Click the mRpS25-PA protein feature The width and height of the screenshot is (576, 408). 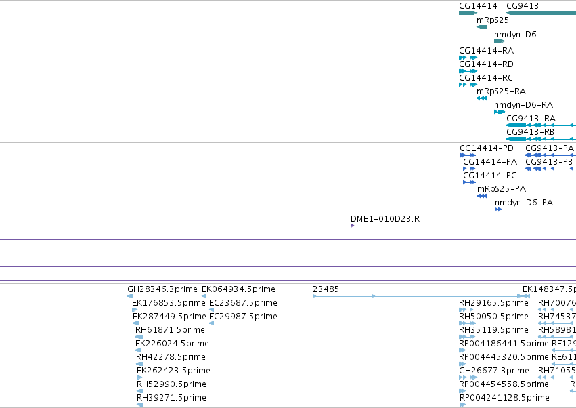click(482, 197)
